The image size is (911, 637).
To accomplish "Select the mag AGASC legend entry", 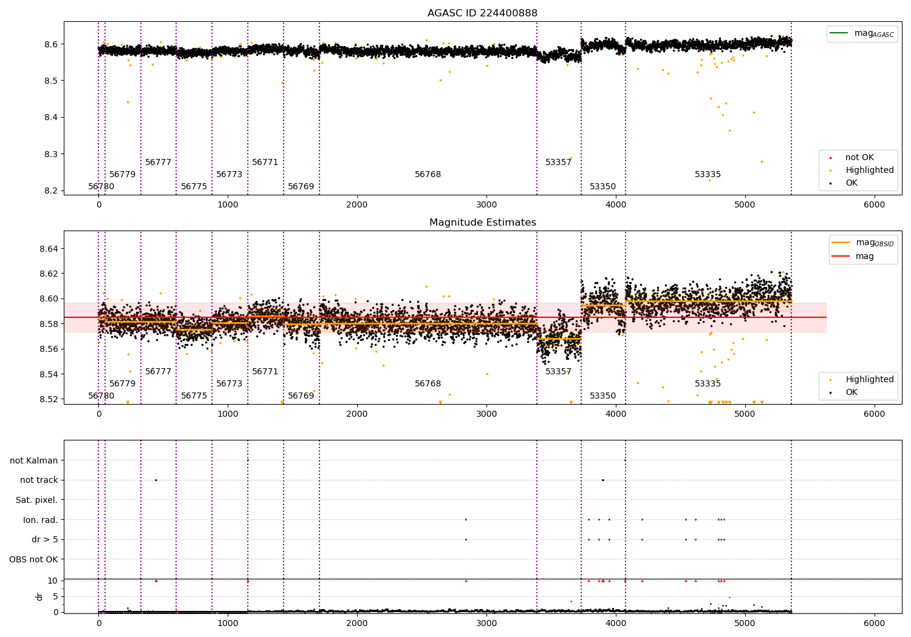I will point(862,34).
